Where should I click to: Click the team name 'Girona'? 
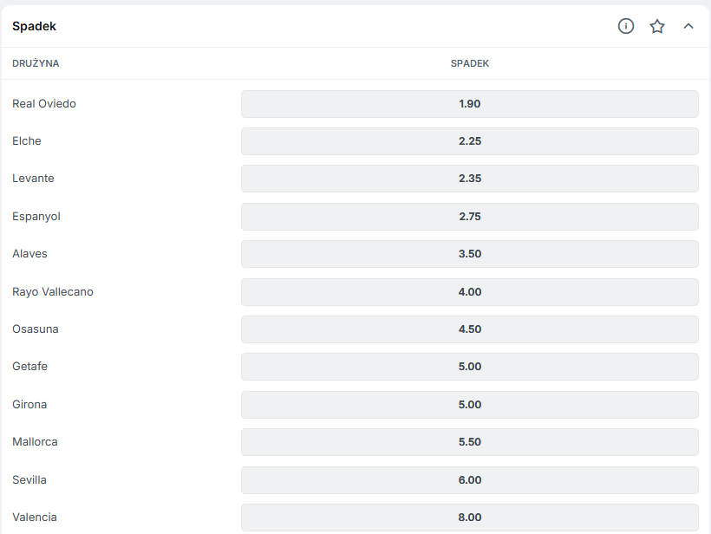(29, 404)
